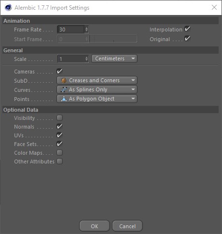
Task: Enable the Visibility checkbox
Action: pyautogui.click(x=59, y=118)
